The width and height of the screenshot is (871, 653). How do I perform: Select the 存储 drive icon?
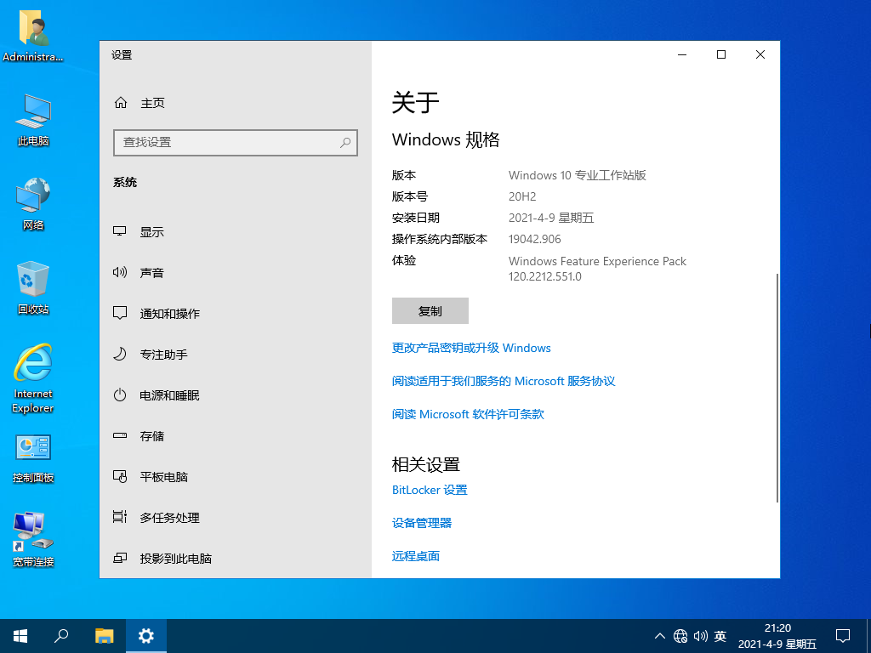pyautogui.click(x=119, y=435)
